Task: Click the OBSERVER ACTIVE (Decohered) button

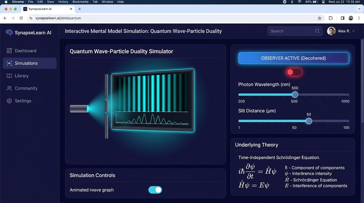Action: (294, 58)
